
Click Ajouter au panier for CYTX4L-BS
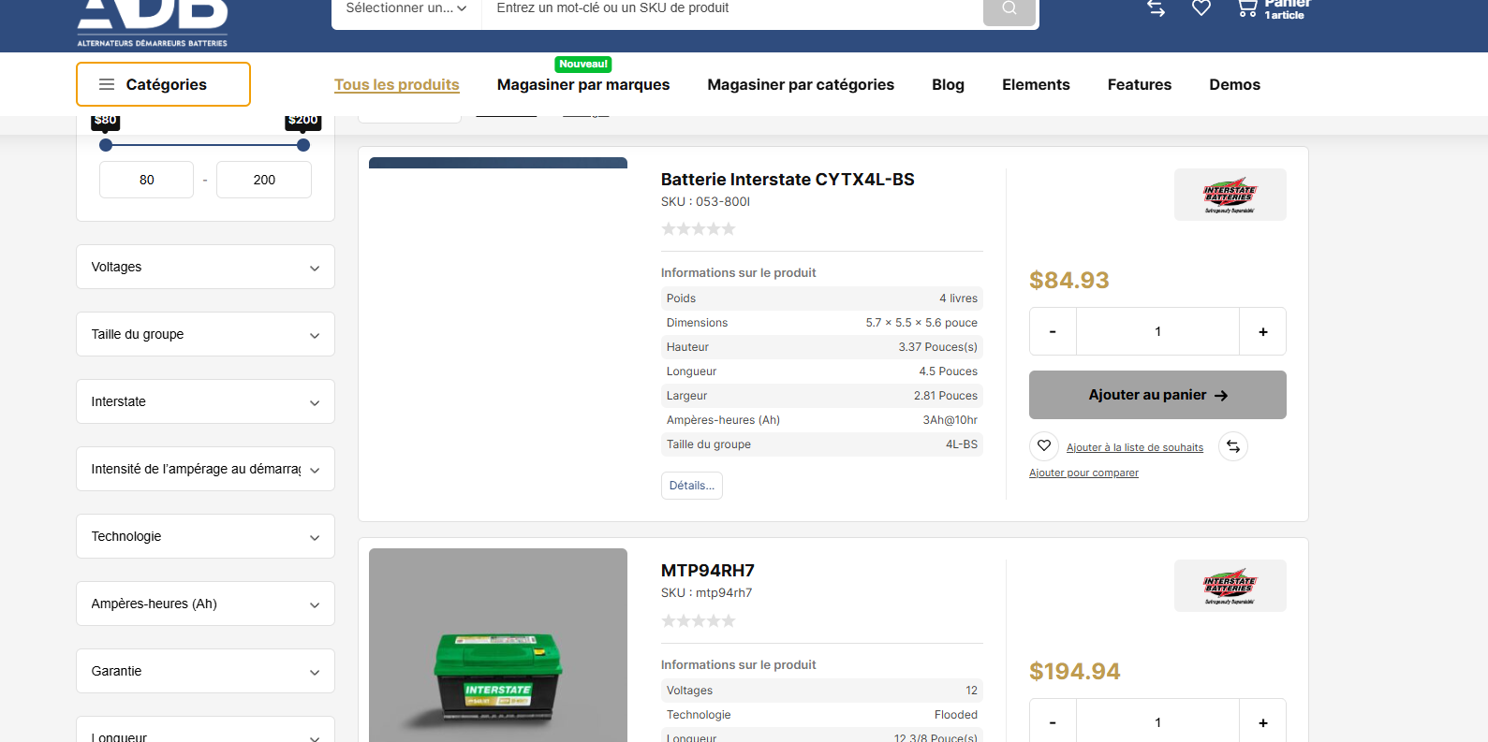coord(1157,395)
